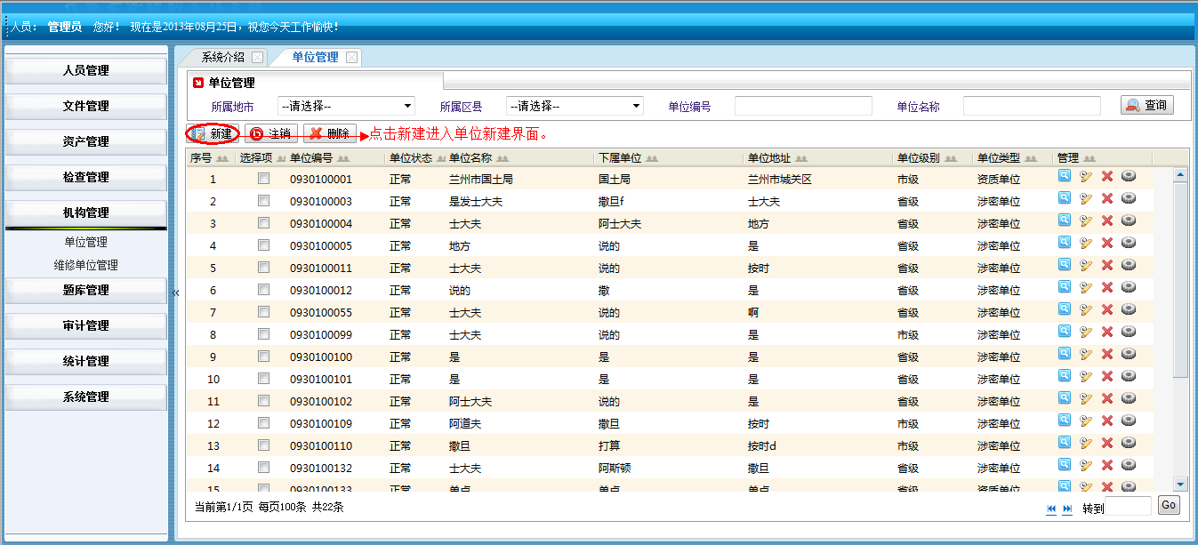Screen dimensions: 1198x545
Task: Delete unit 0930100004 using its red X
Action: 1107,220
